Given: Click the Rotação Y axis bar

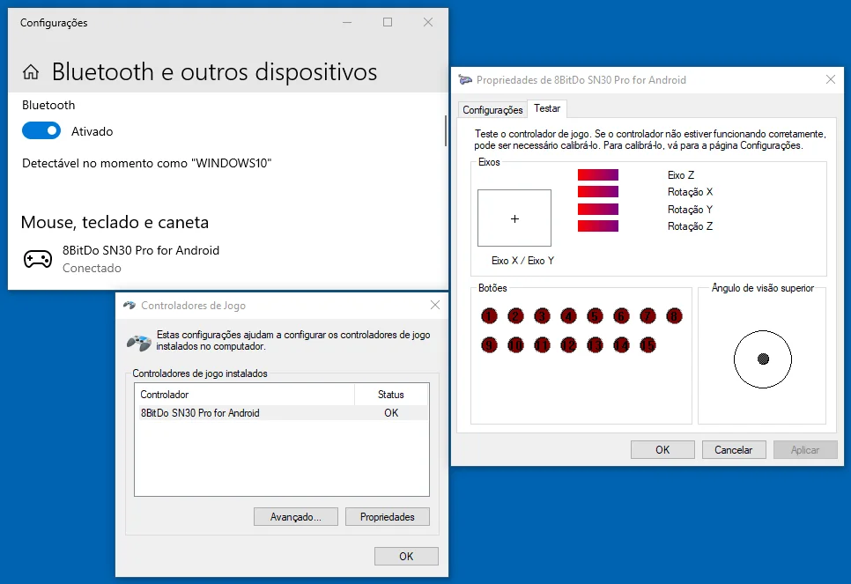Looking at the screenshot, I should 597,209.
